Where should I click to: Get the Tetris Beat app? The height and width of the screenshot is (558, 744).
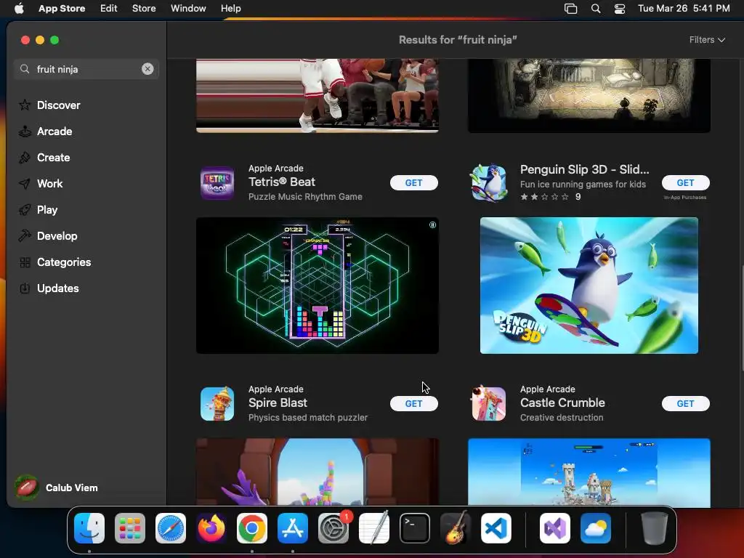(x=413, y=182)
